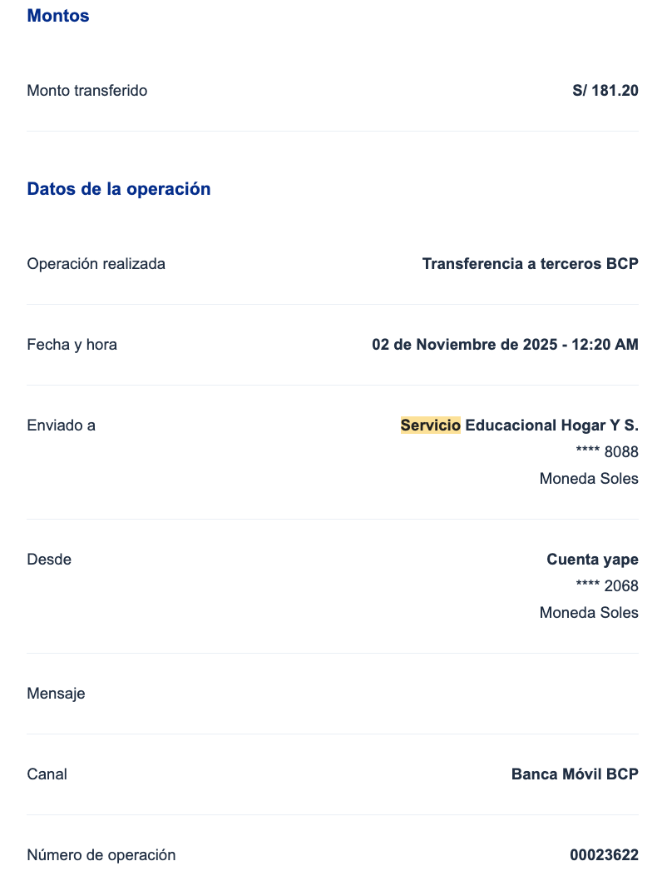Select the Enviado a label
Viewport: 667px width, 891px height.
click(x=62, y=426)
